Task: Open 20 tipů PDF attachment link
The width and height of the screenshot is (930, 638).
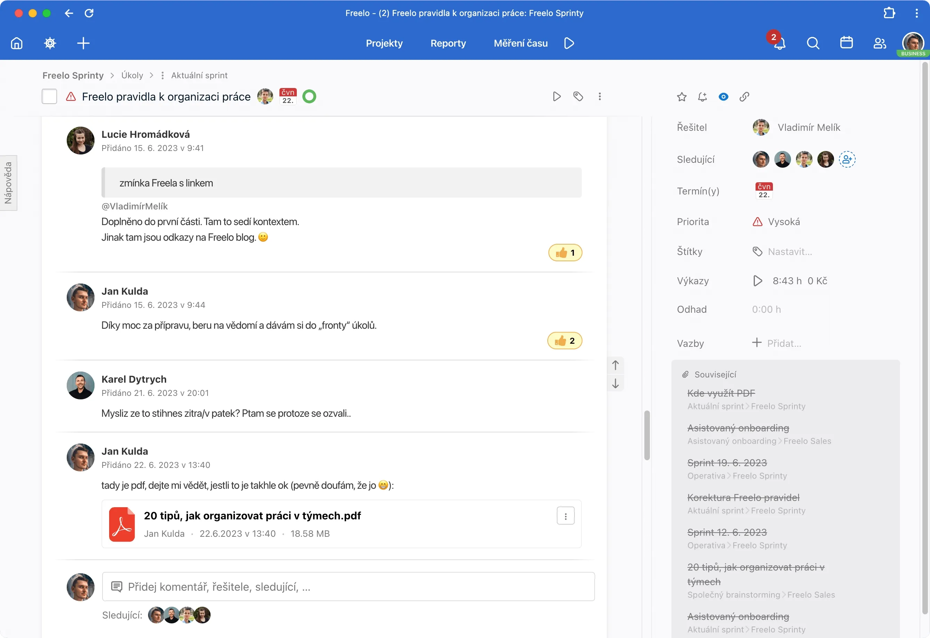Action: tap(252, 516)
